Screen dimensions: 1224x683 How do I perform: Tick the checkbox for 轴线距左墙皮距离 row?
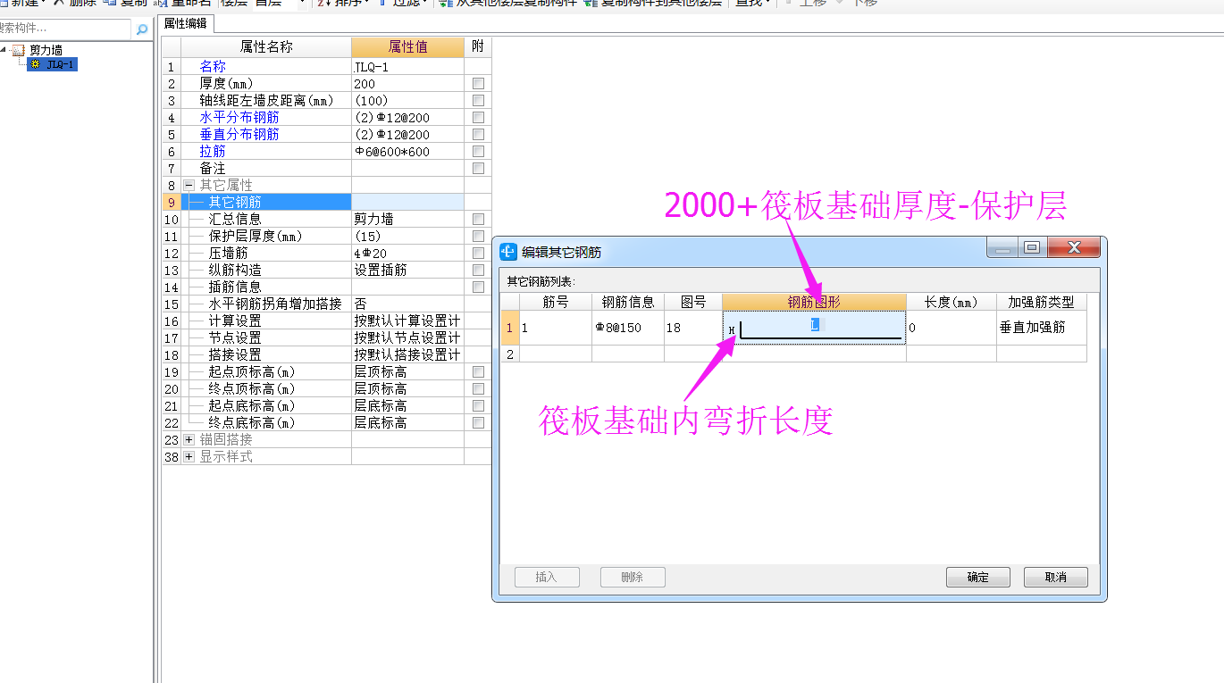click(478, 100)
